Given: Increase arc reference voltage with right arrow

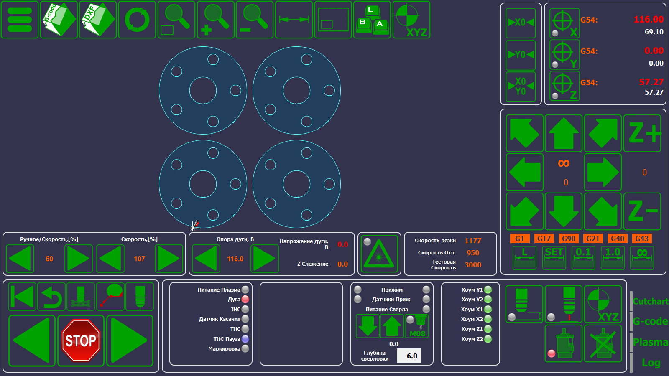Looking at the screenshot, I should [264, 259].
